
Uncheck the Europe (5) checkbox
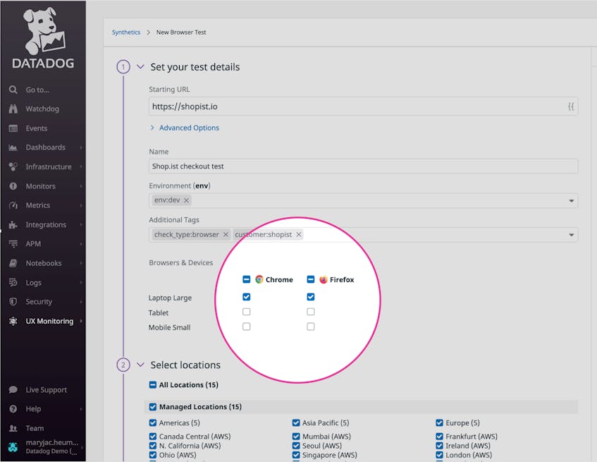pos(439,423)
